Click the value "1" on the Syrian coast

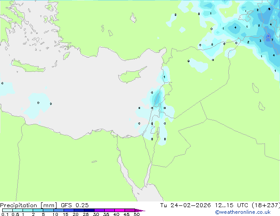(x=164, y=77)
